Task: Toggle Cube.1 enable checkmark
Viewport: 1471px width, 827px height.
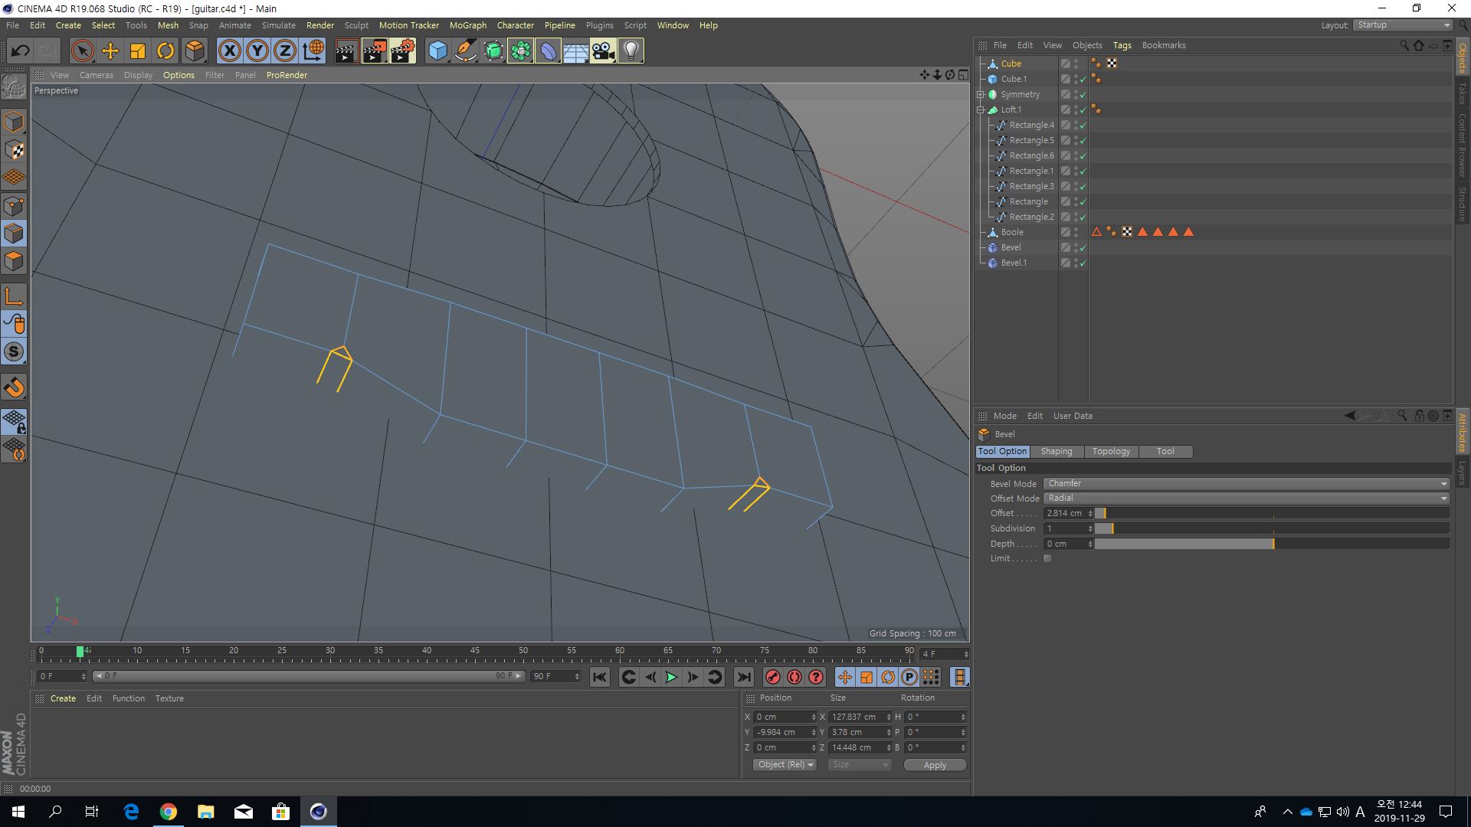Action: pyautogui.click(x=1083, y=80)
